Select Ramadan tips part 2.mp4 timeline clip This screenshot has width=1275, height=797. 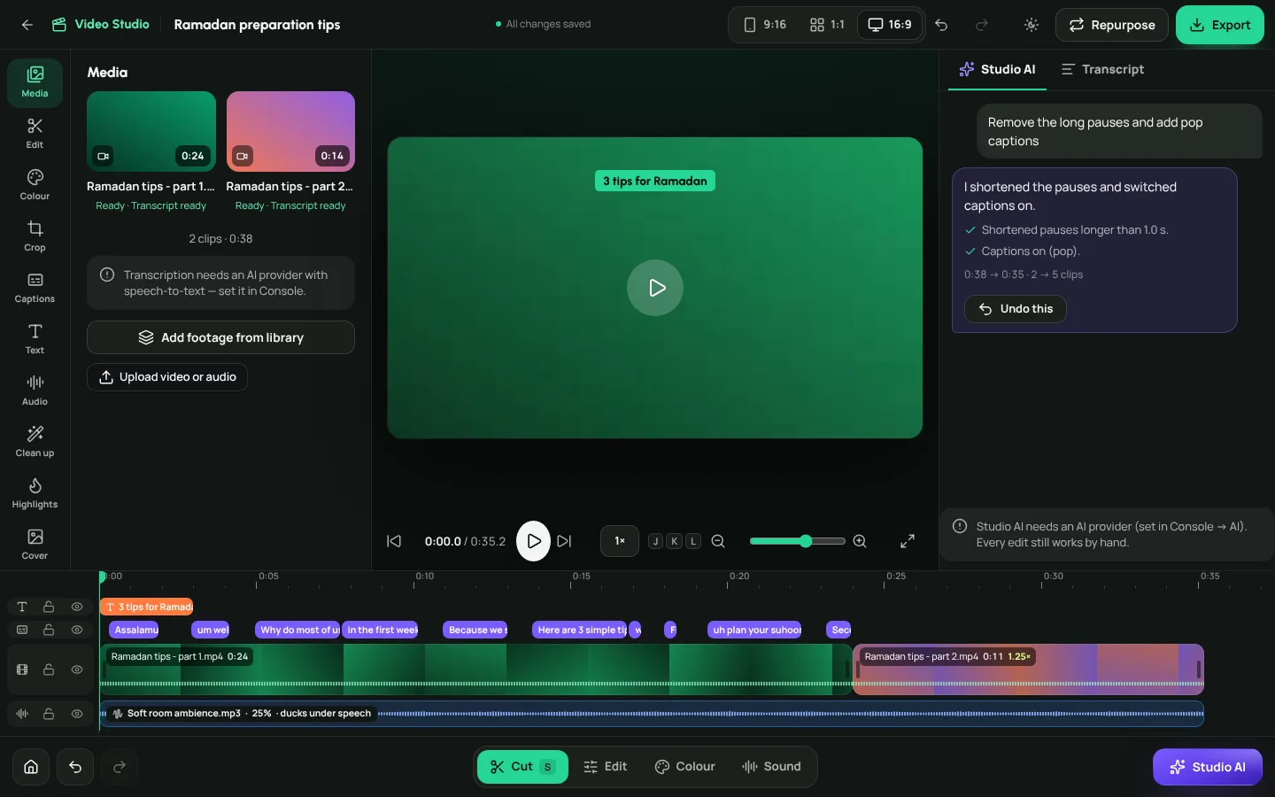coord(1028,669)
